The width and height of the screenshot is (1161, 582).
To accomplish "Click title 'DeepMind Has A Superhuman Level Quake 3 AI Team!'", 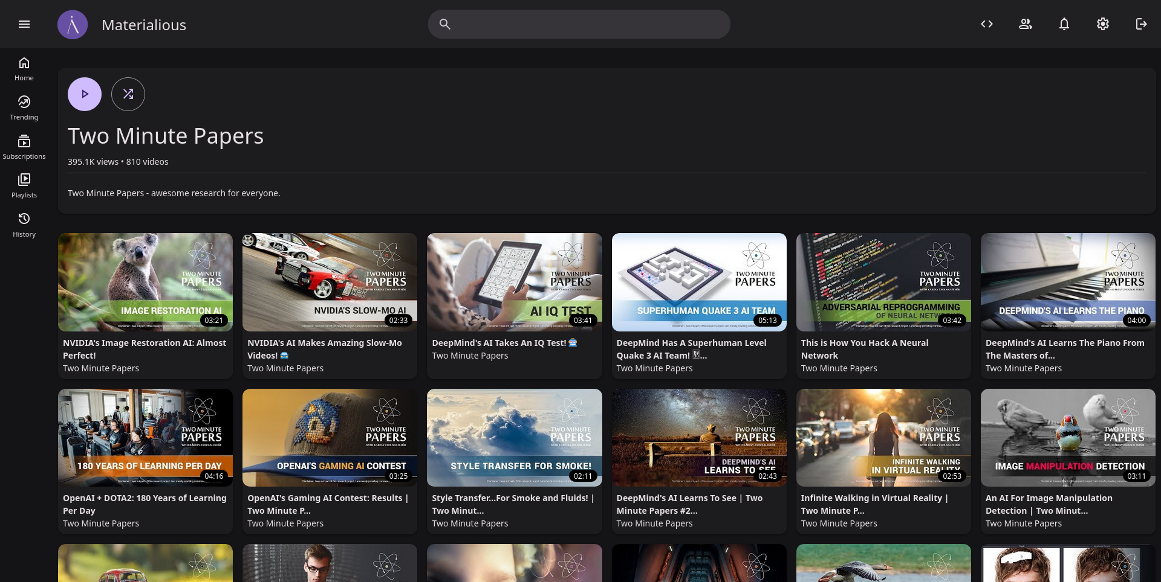I will [x=691, y=349].
